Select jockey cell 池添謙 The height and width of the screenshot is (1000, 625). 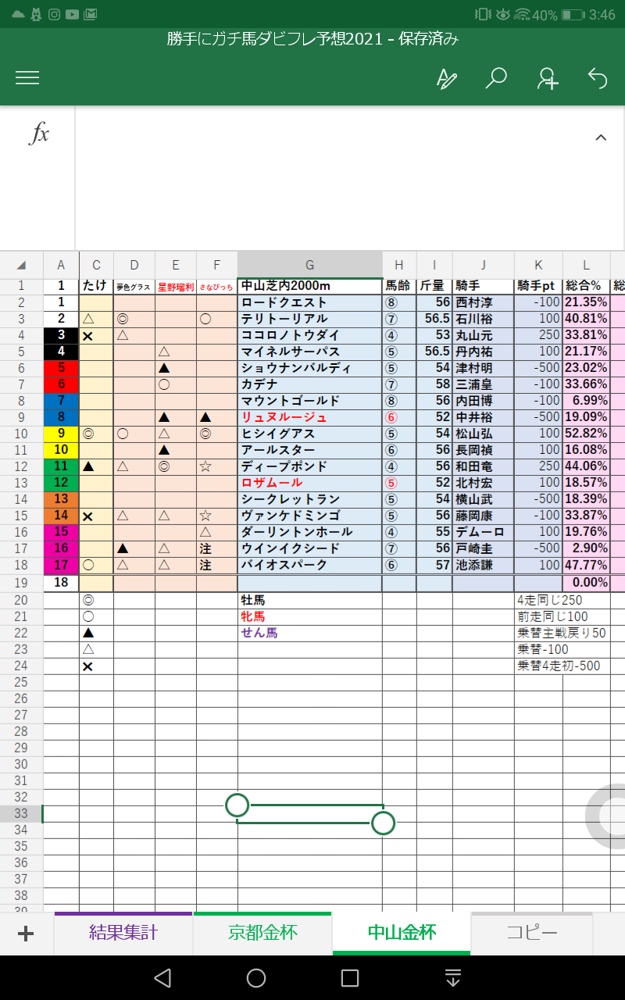pos(483,565)
